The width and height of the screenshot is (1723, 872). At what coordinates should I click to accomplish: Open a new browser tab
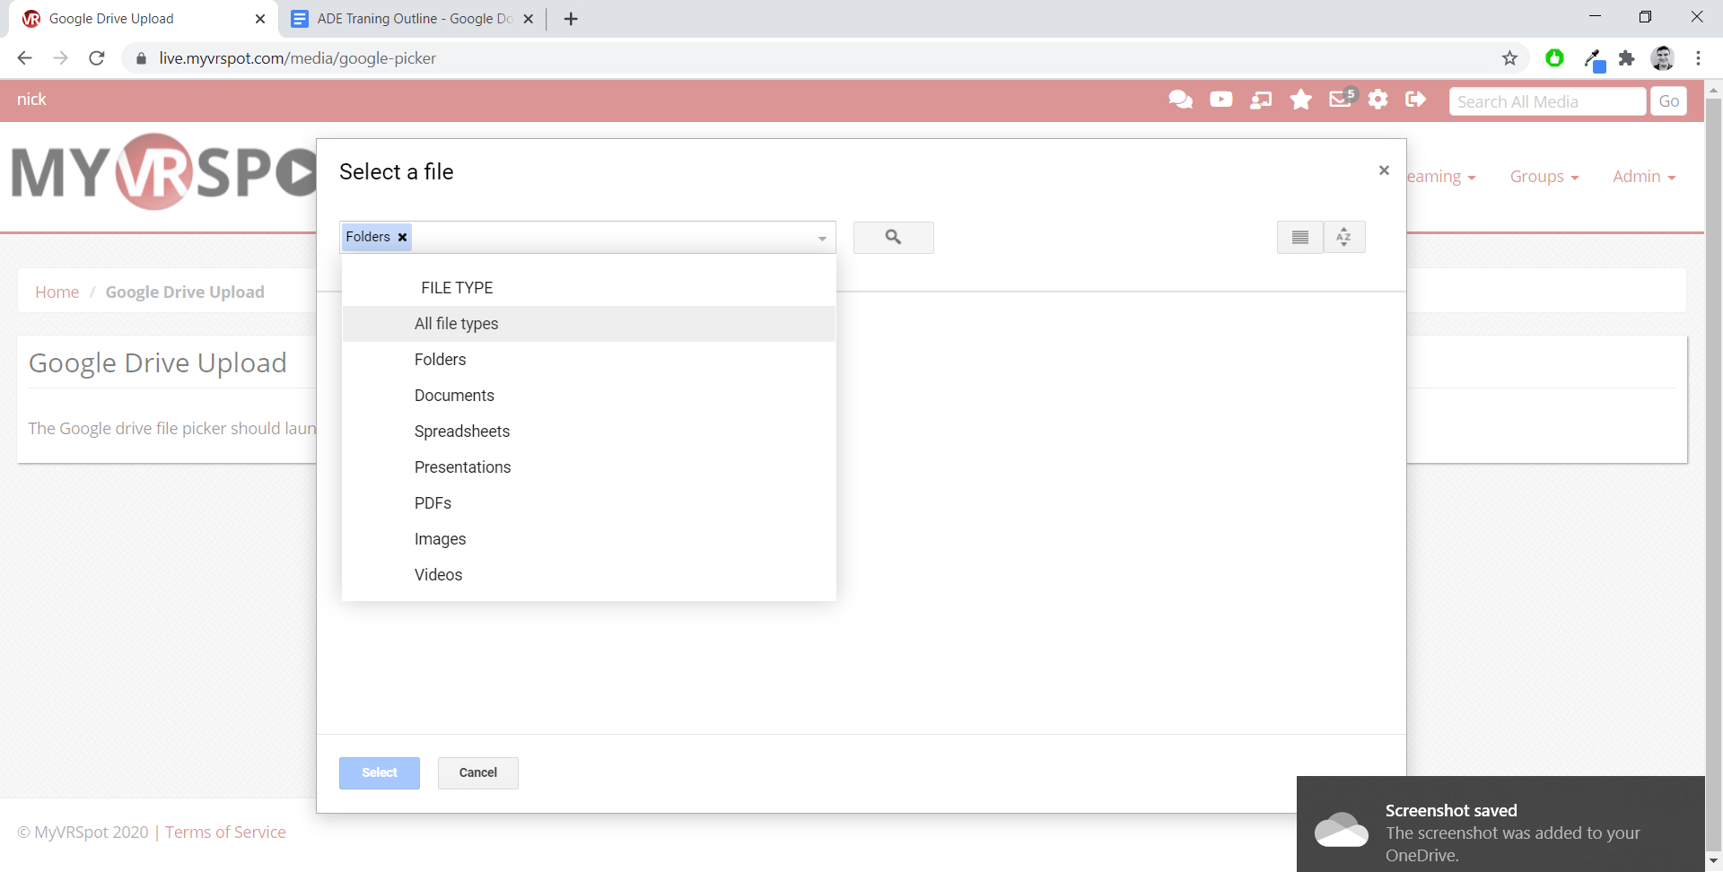point(571,19)
